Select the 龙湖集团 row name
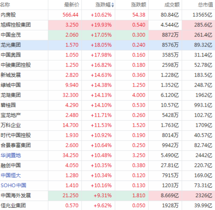Screen dimensions: 215x210 point(11,95)
